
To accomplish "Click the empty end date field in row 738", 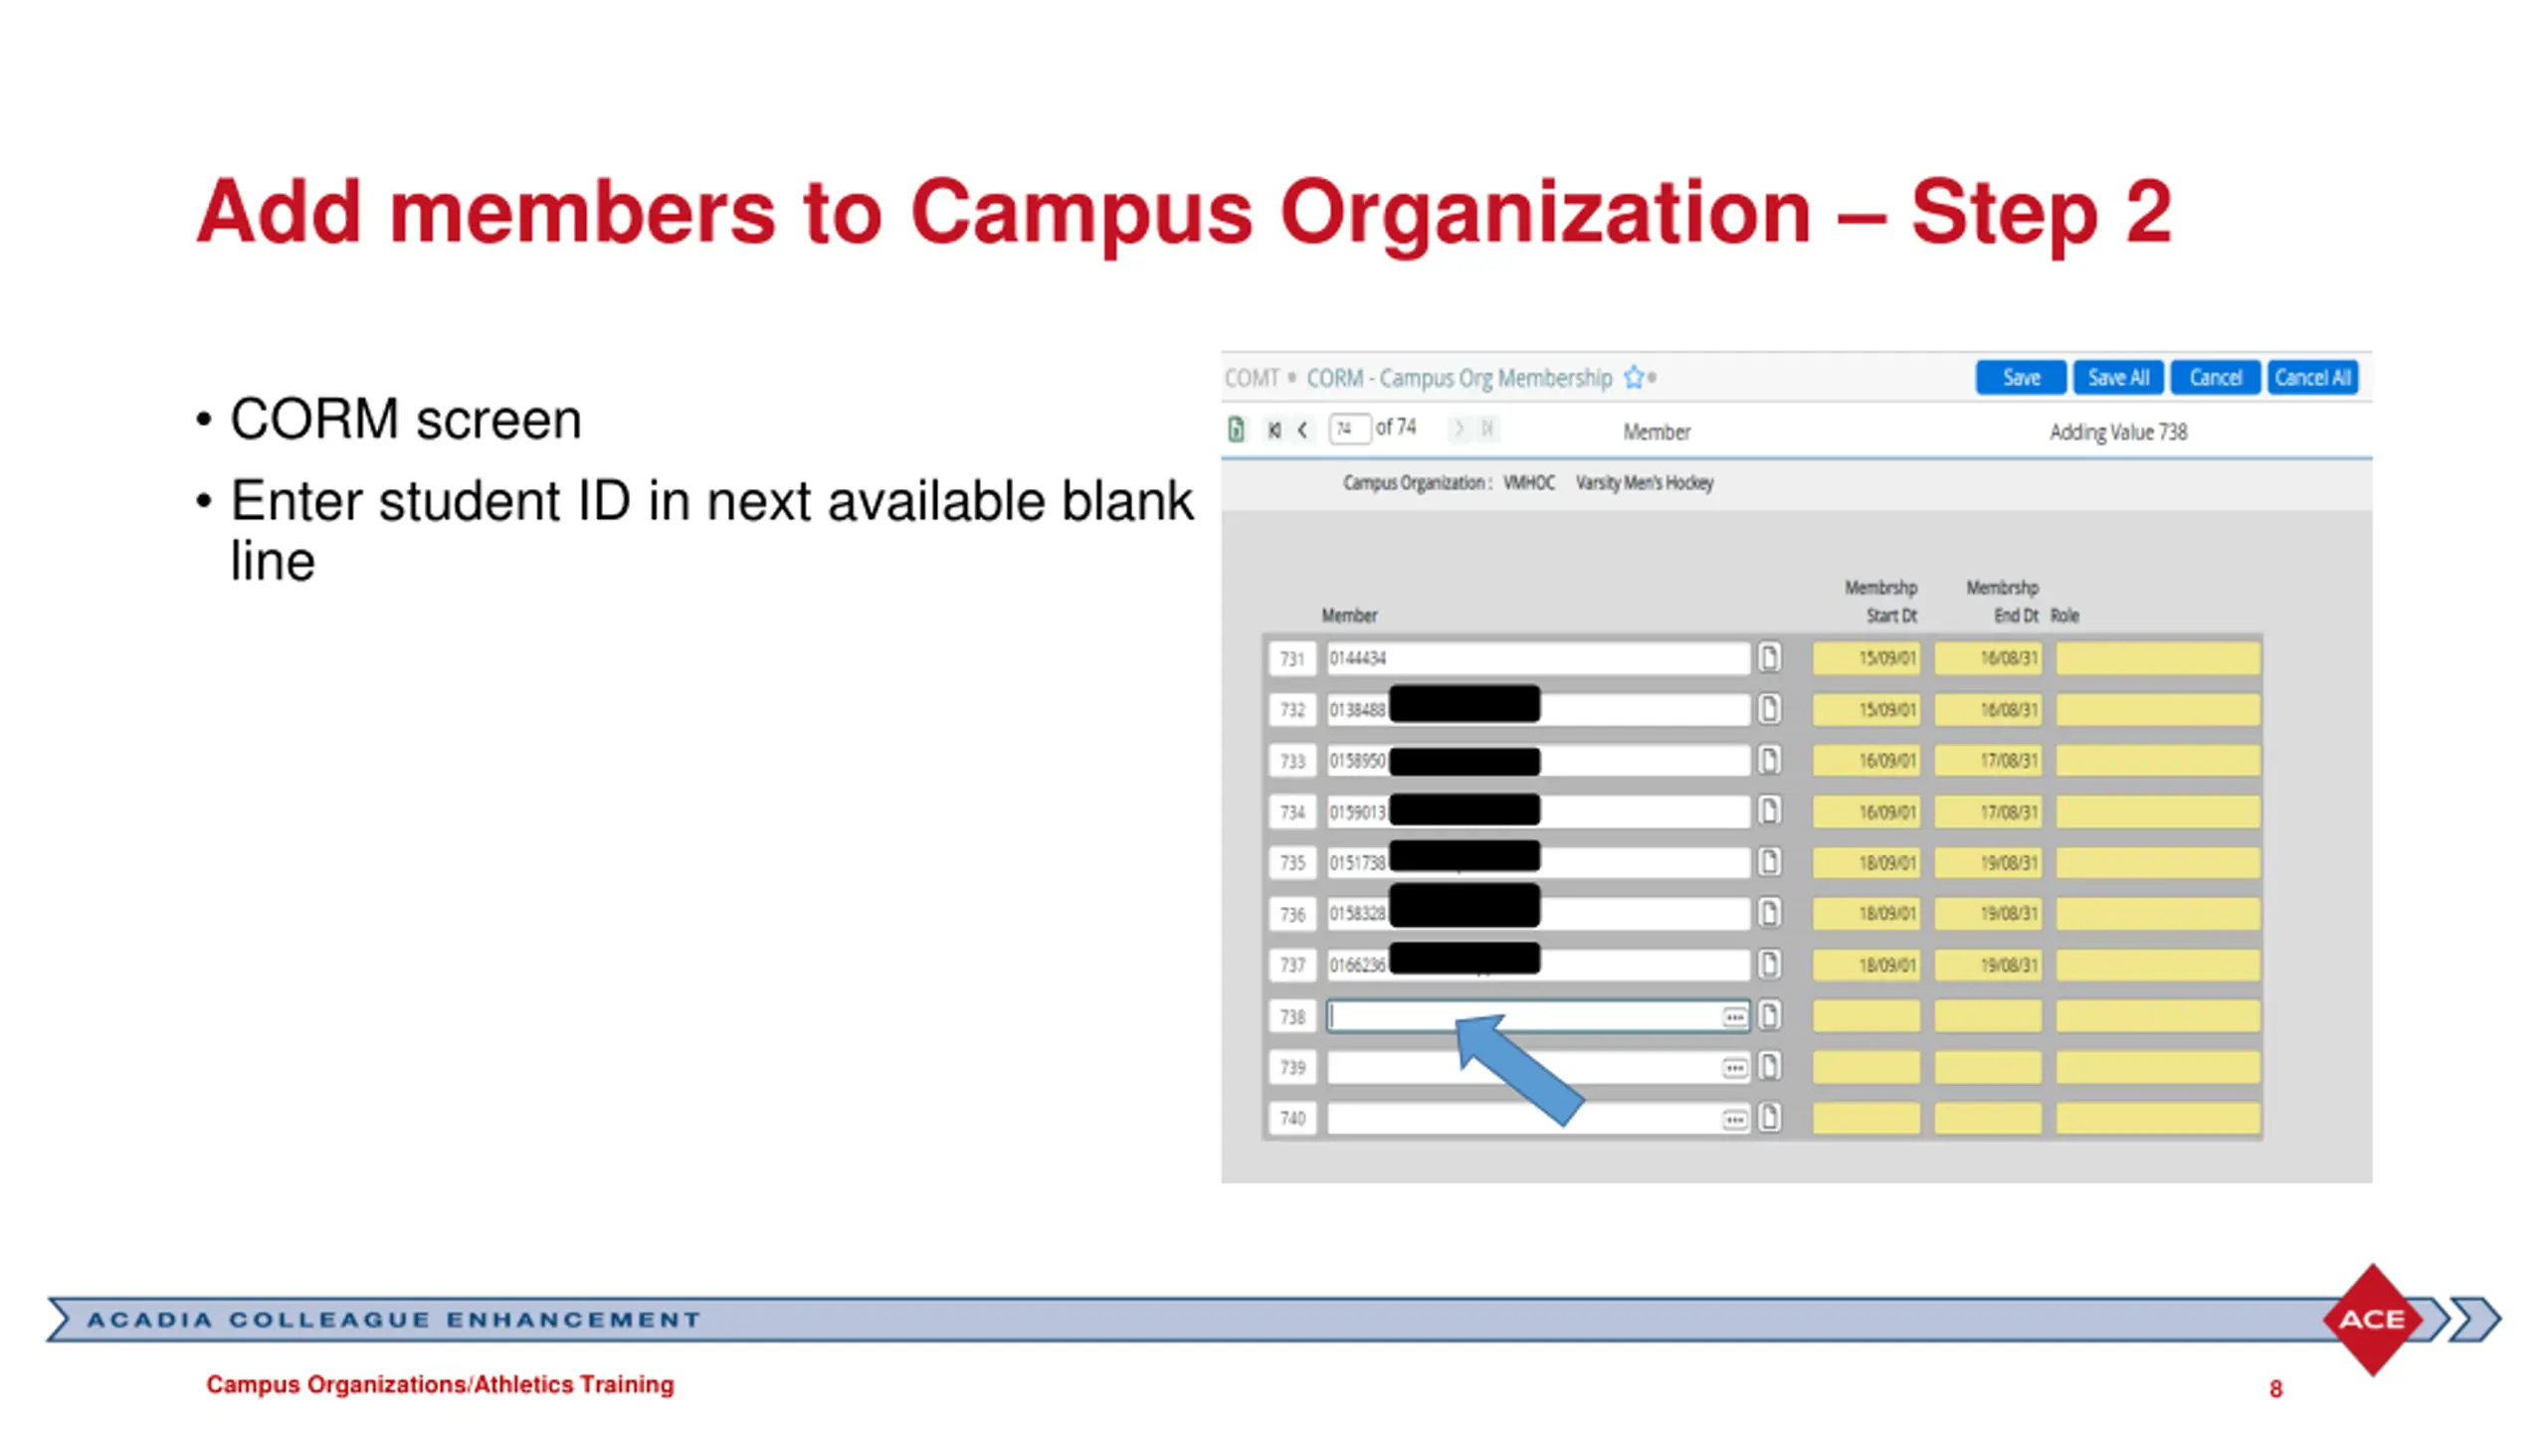I will [1988, 1016].
